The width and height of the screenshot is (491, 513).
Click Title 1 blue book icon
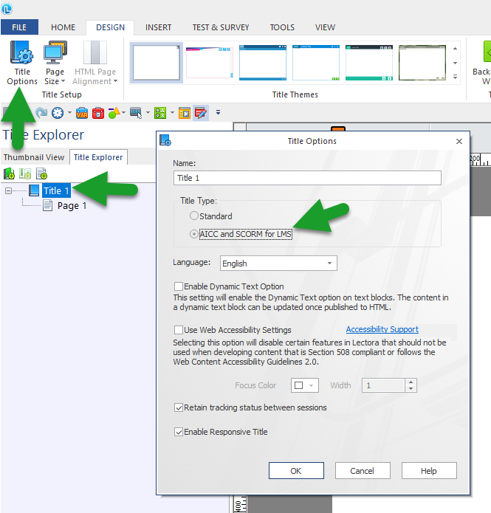coord(34,190)
